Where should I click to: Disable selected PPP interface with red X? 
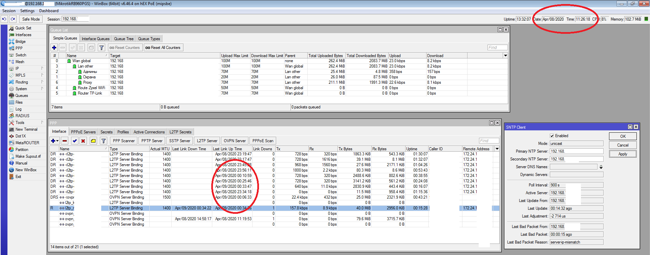(x=83, y=141)
